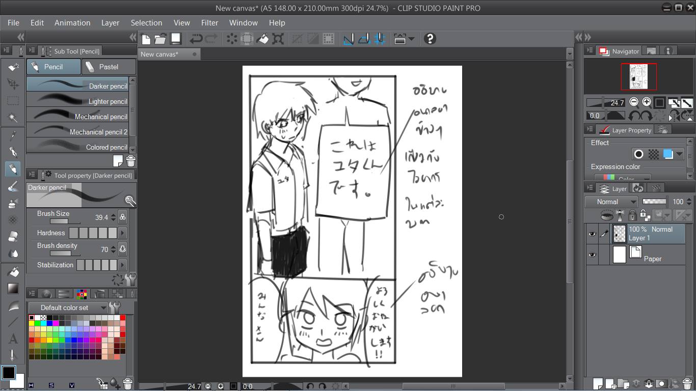The width and height of the screenshot is (696, 391).
Task: Click the Fill icon in command bar
Action: 263,39
